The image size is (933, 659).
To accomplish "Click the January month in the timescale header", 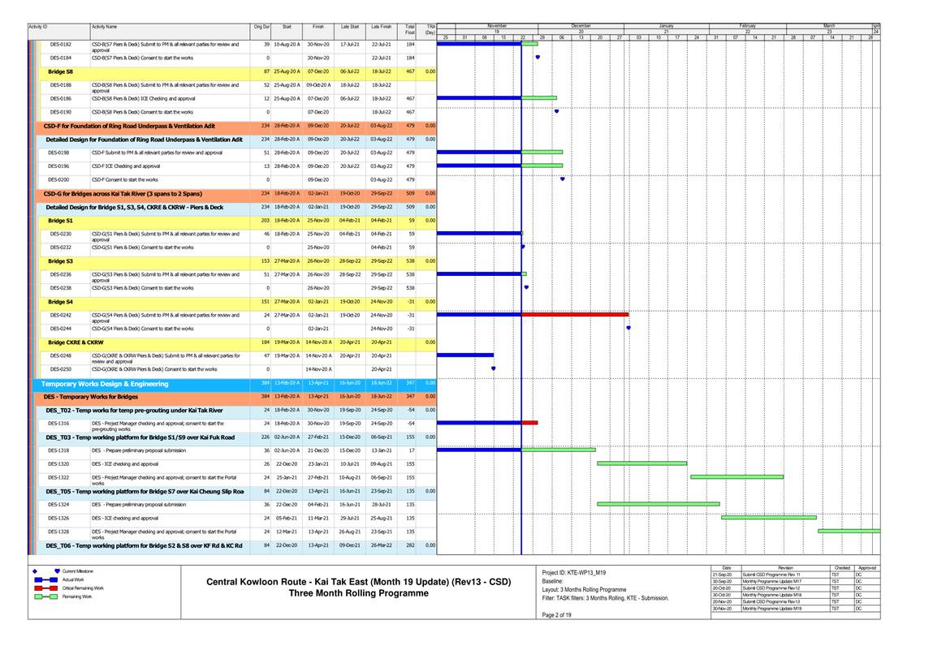I will pyautogui.click(x=667, y=26).
